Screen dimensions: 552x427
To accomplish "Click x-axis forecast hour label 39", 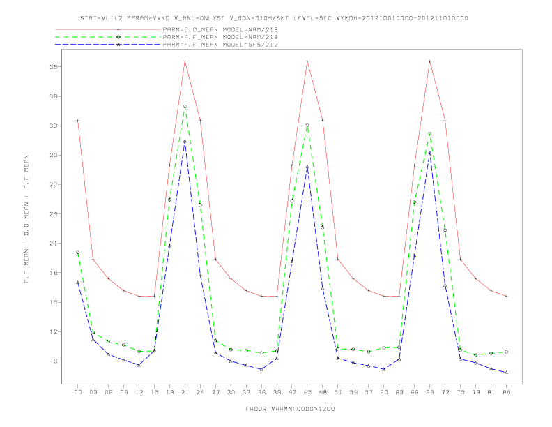I will tap(277, 392).
